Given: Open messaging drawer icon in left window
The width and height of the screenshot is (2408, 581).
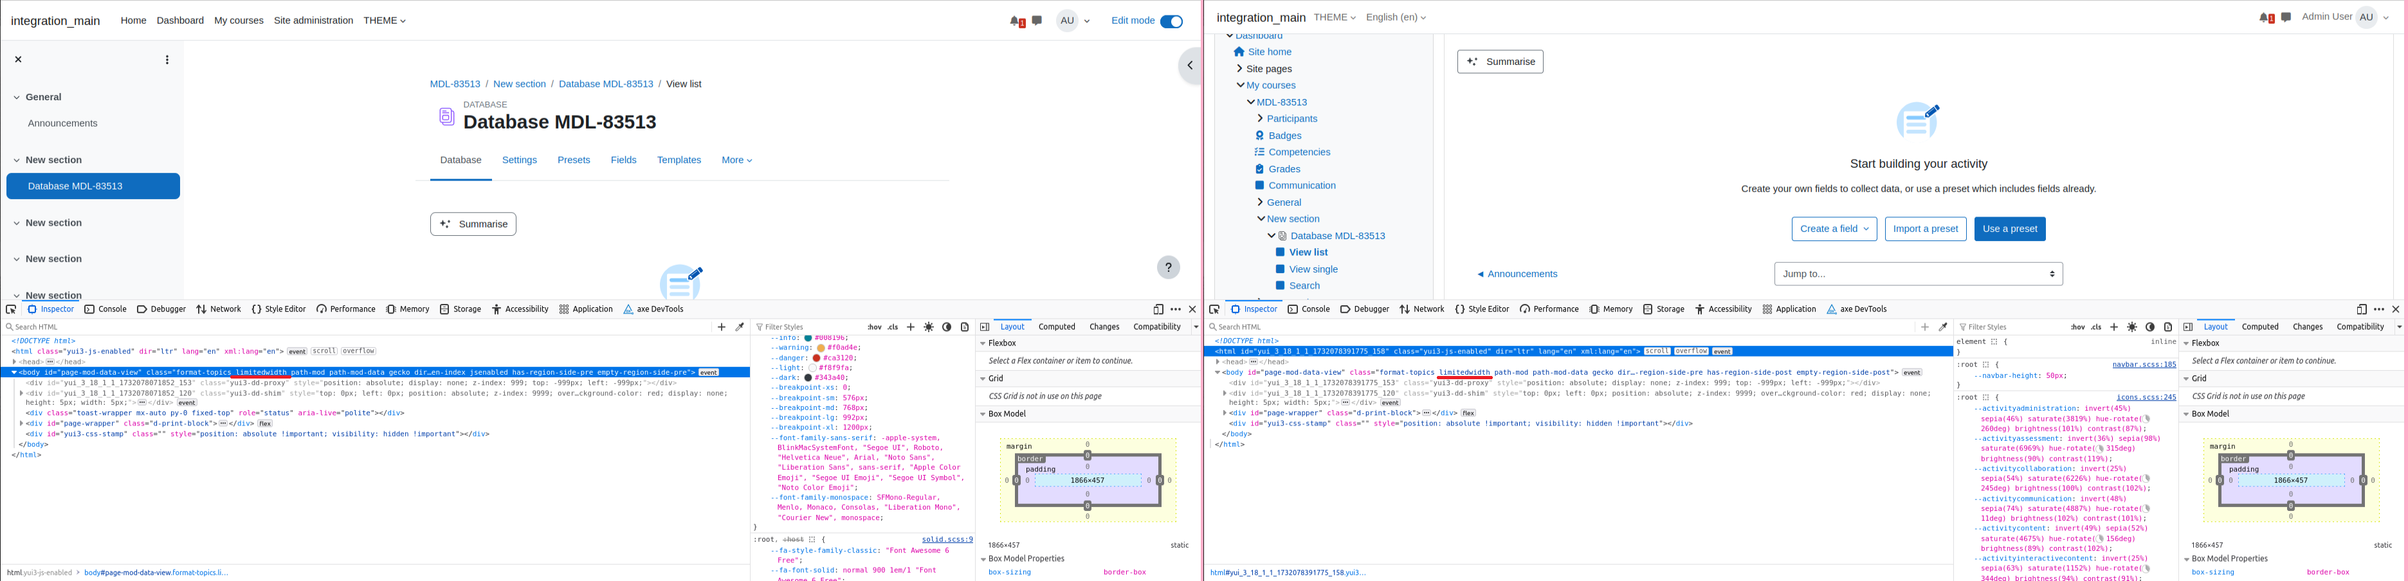Looking at the screenshot, I should [1037, 21].
